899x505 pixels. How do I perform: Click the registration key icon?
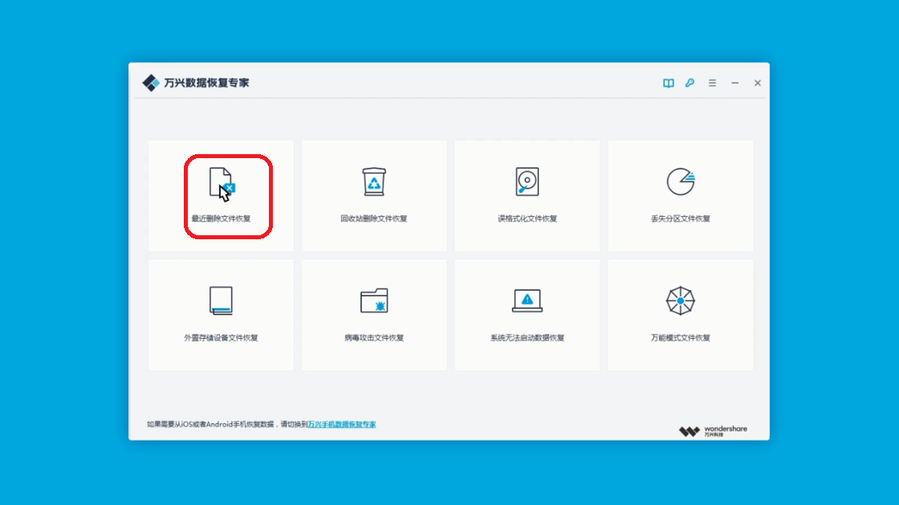[690, 83]
